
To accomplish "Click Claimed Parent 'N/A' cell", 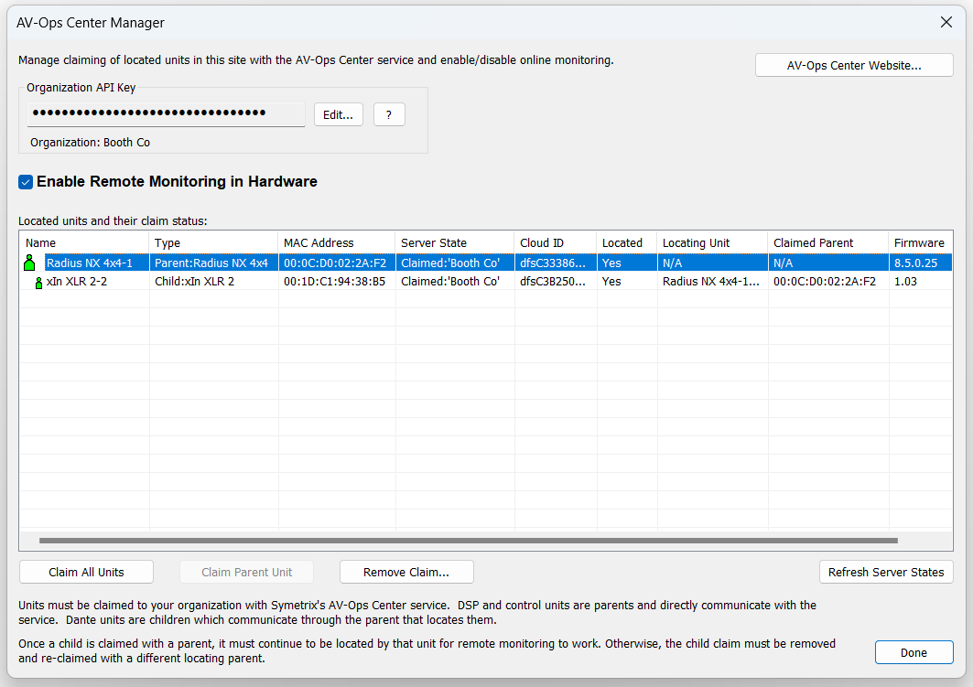I will (784, 263).
